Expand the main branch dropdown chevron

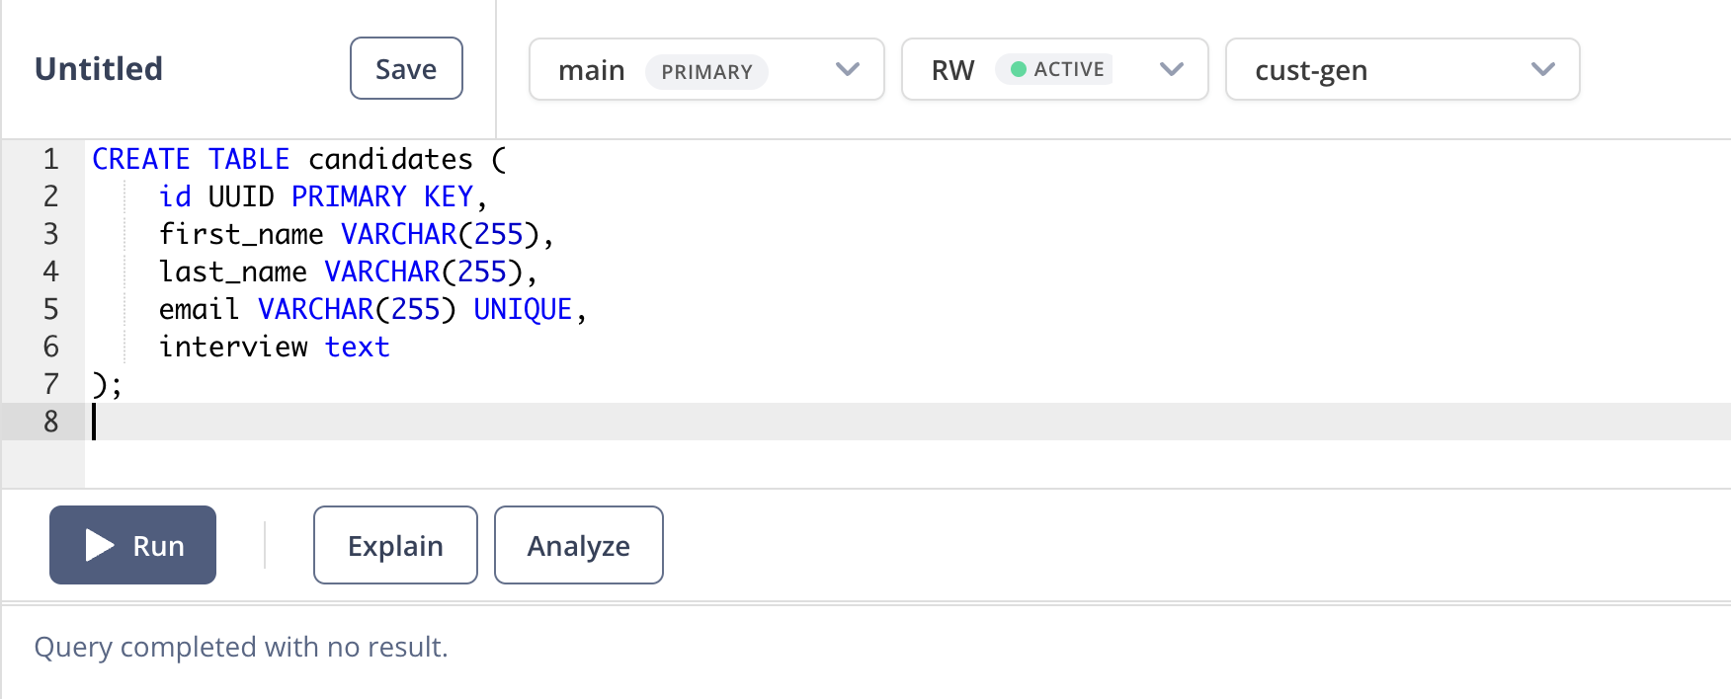click(848, 69)
